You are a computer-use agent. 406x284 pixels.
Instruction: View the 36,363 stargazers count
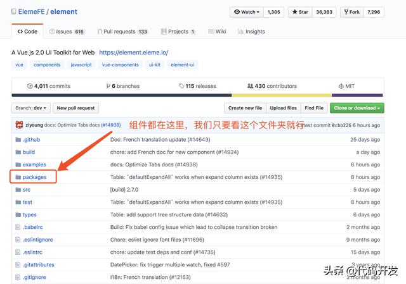[x=324, y=12]
